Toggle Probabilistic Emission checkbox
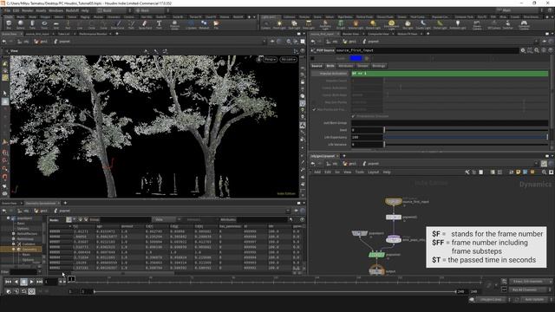The width and height of the screenshot is (555, 312). pyautogui.click(x=353, y=116)
